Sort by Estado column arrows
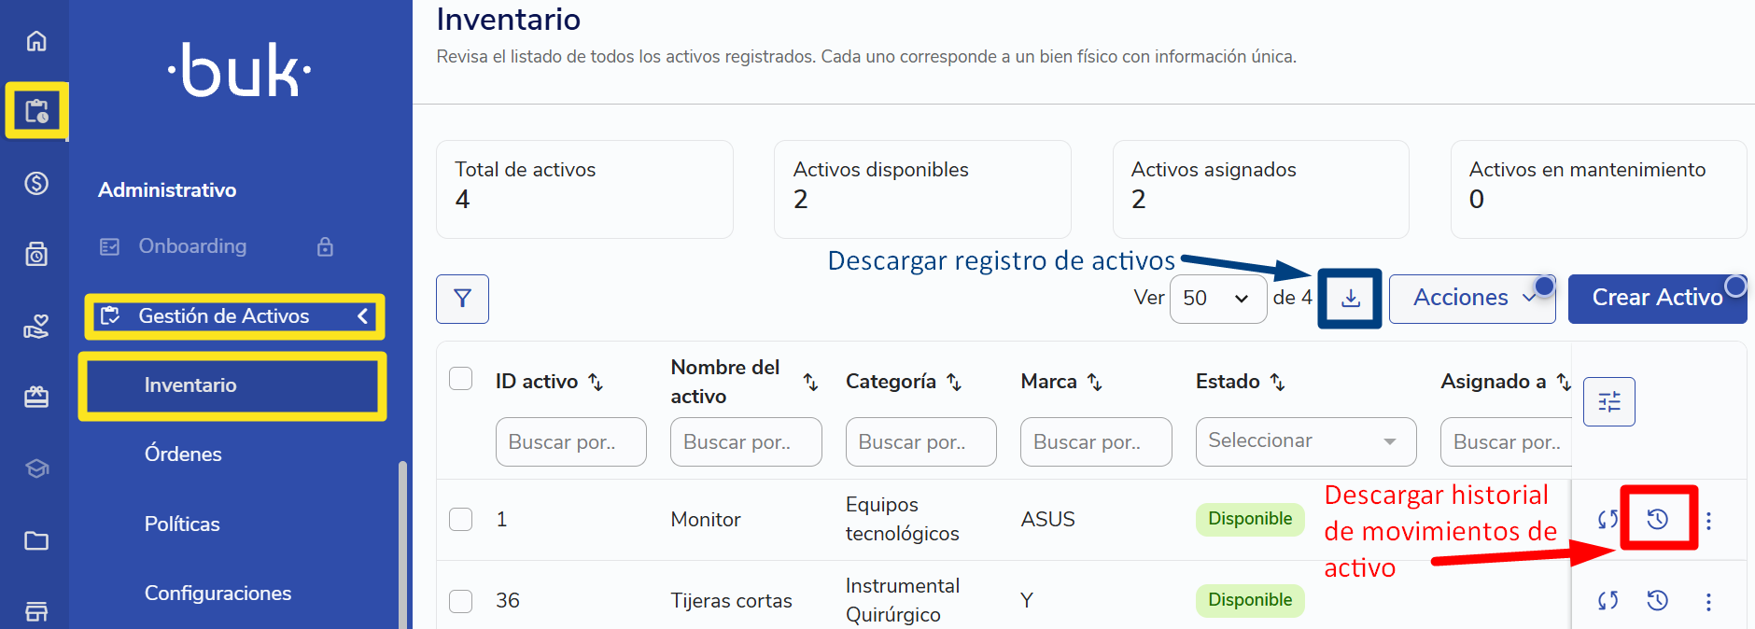The height and width of the screenshot is (629, 1755). pos(1278,382)
